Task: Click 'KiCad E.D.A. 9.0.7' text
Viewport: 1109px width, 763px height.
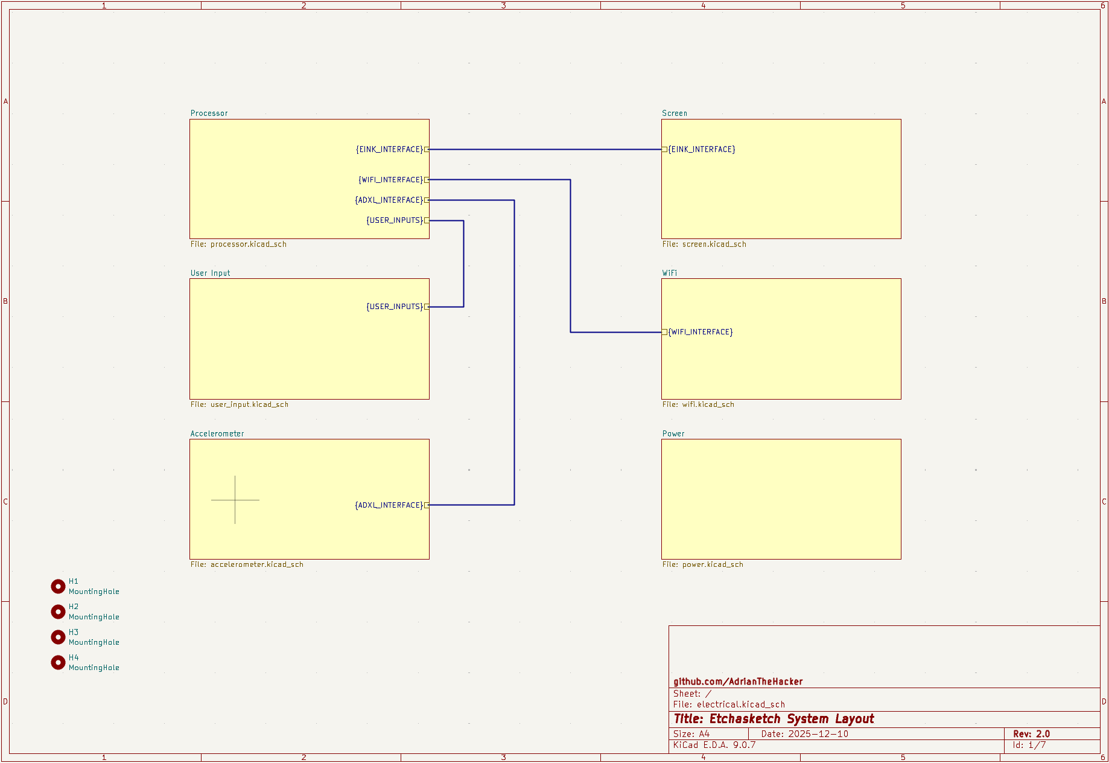Action: pos(714,745)
